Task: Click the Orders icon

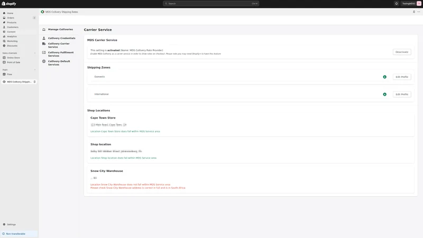Action: click(4, 18)
